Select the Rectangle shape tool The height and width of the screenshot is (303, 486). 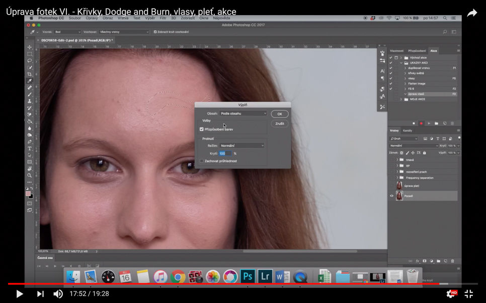30,162
